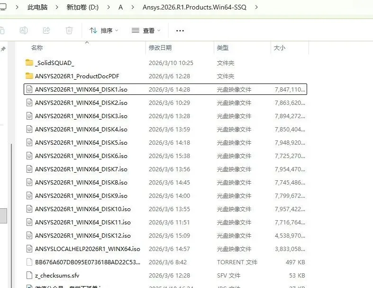Select DISK3.iso file icon
The height and width of the screenshot is (288, 373).
(x=29, y=116)
